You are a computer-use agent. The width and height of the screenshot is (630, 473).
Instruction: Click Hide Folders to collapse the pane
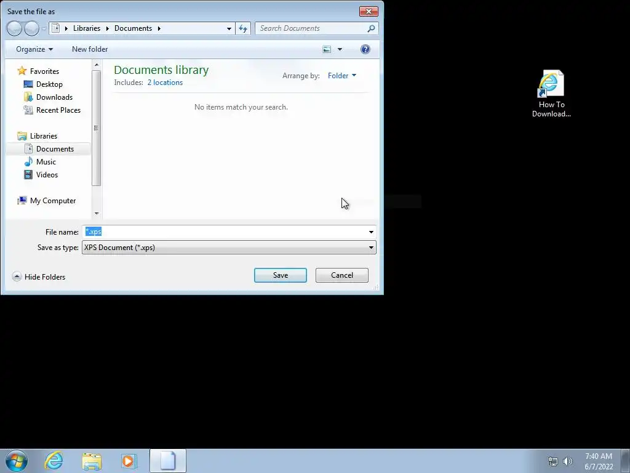[x=39, y=277]
